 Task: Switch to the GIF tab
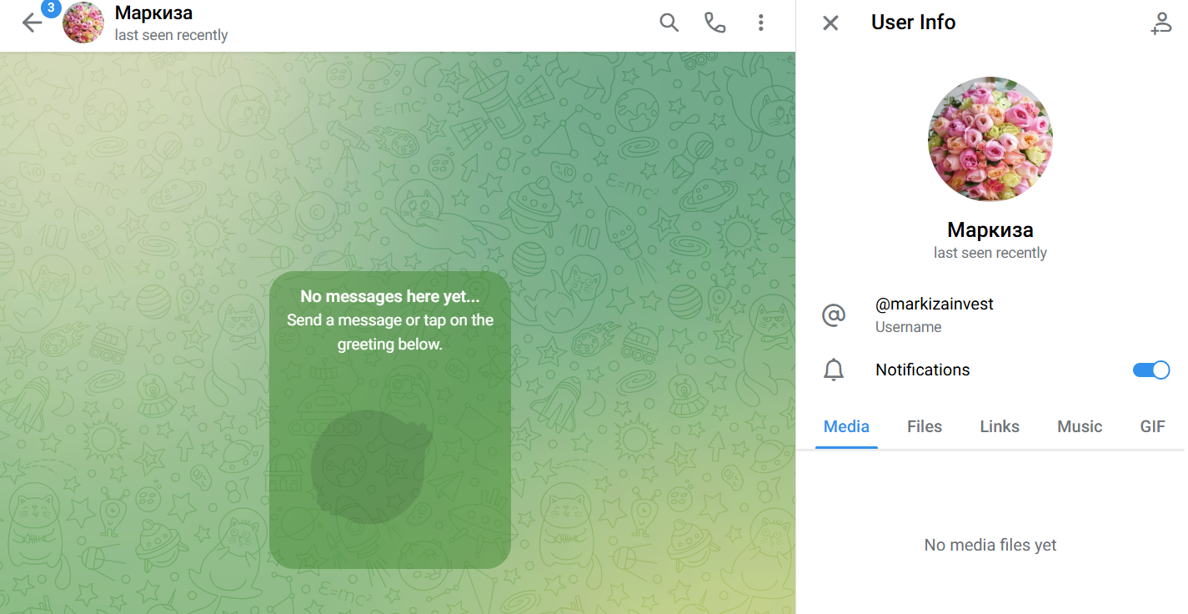[1152, 426]
